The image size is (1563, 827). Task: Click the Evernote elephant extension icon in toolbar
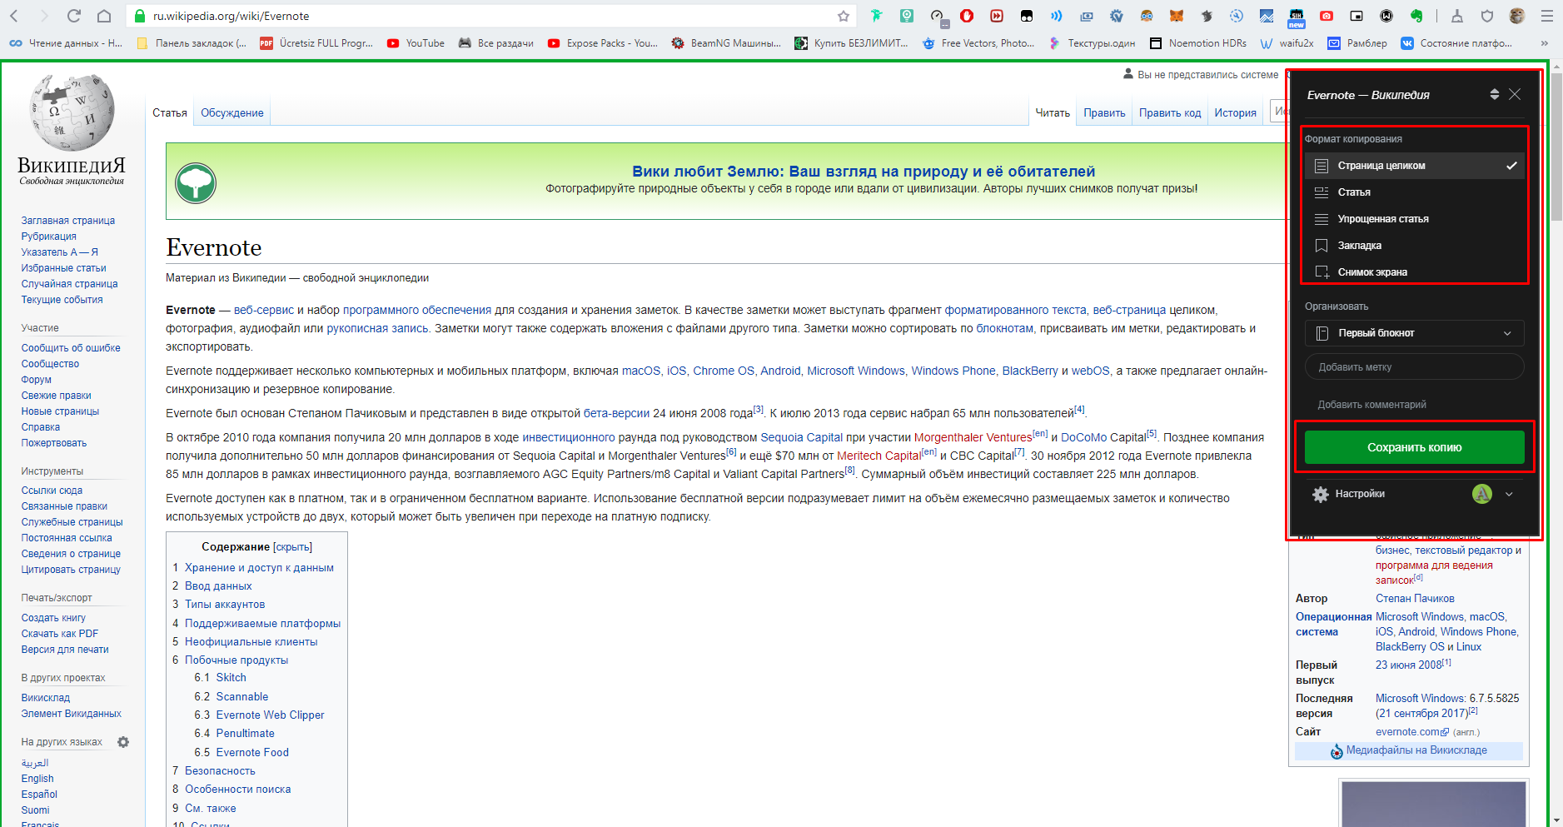click(x=1418, y=16)
